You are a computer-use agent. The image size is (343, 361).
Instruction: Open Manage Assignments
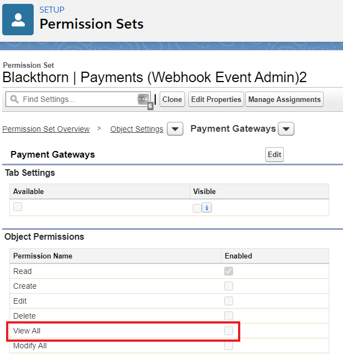click(284, 99)
